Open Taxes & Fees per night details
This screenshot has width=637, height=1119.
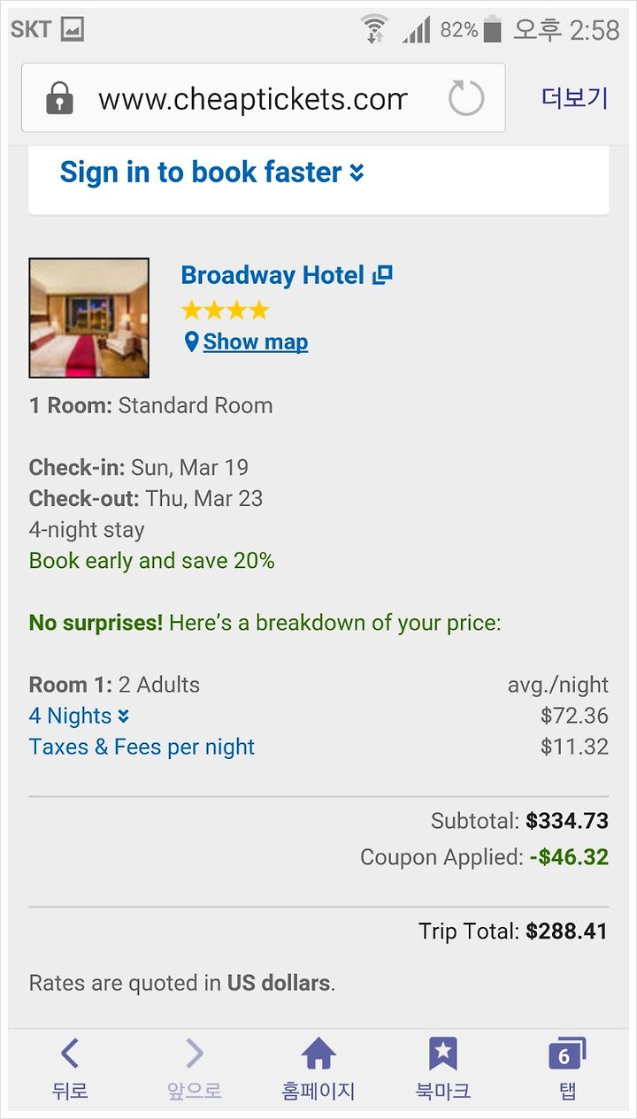point(142,747)
